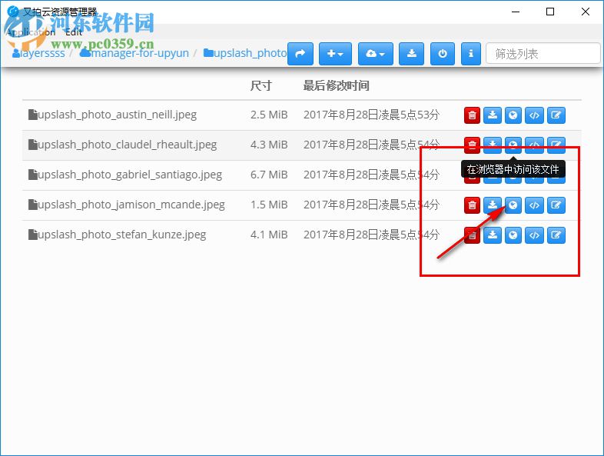604x456 pixels.
Task: Click code icon for upslash_photo_austin_neill.jpeg
Action: click(x=534, y=115)
